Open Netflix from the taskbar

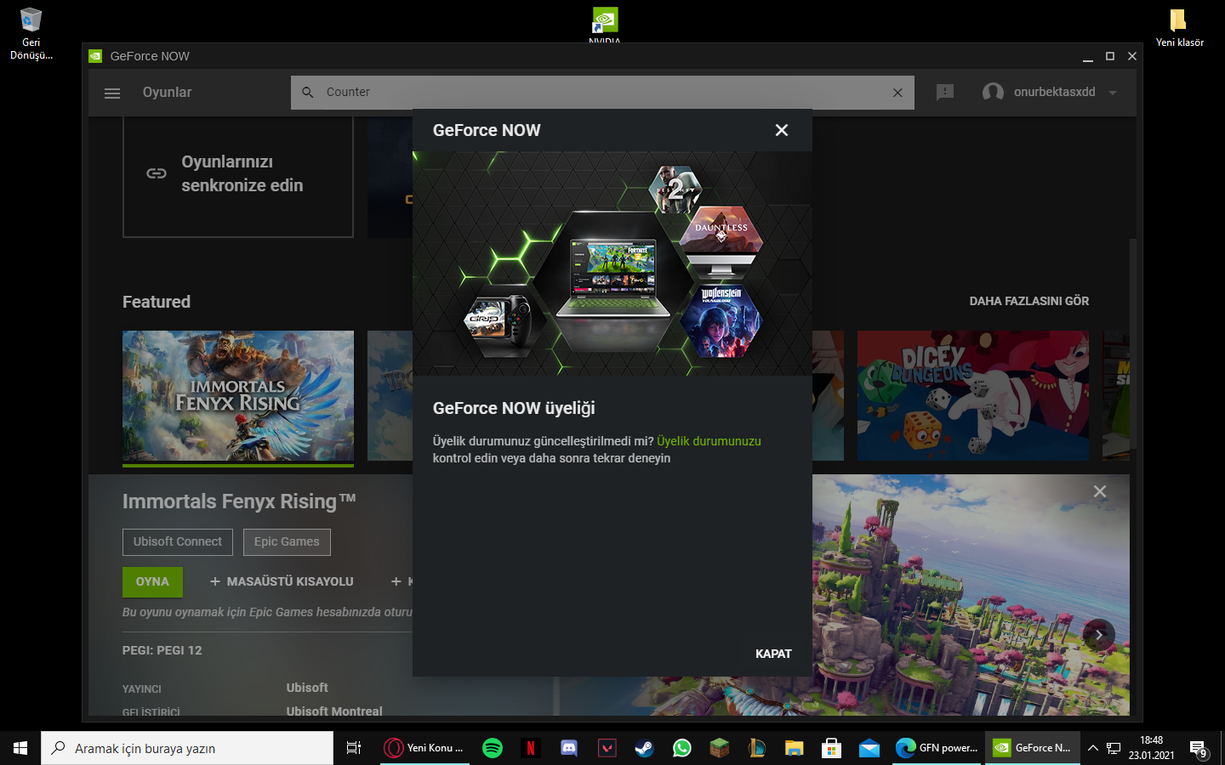(531, 748)
